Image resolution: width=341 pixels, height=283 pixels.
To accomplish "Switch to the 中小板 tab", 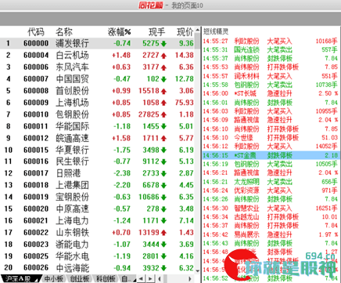I will [54, 278].
